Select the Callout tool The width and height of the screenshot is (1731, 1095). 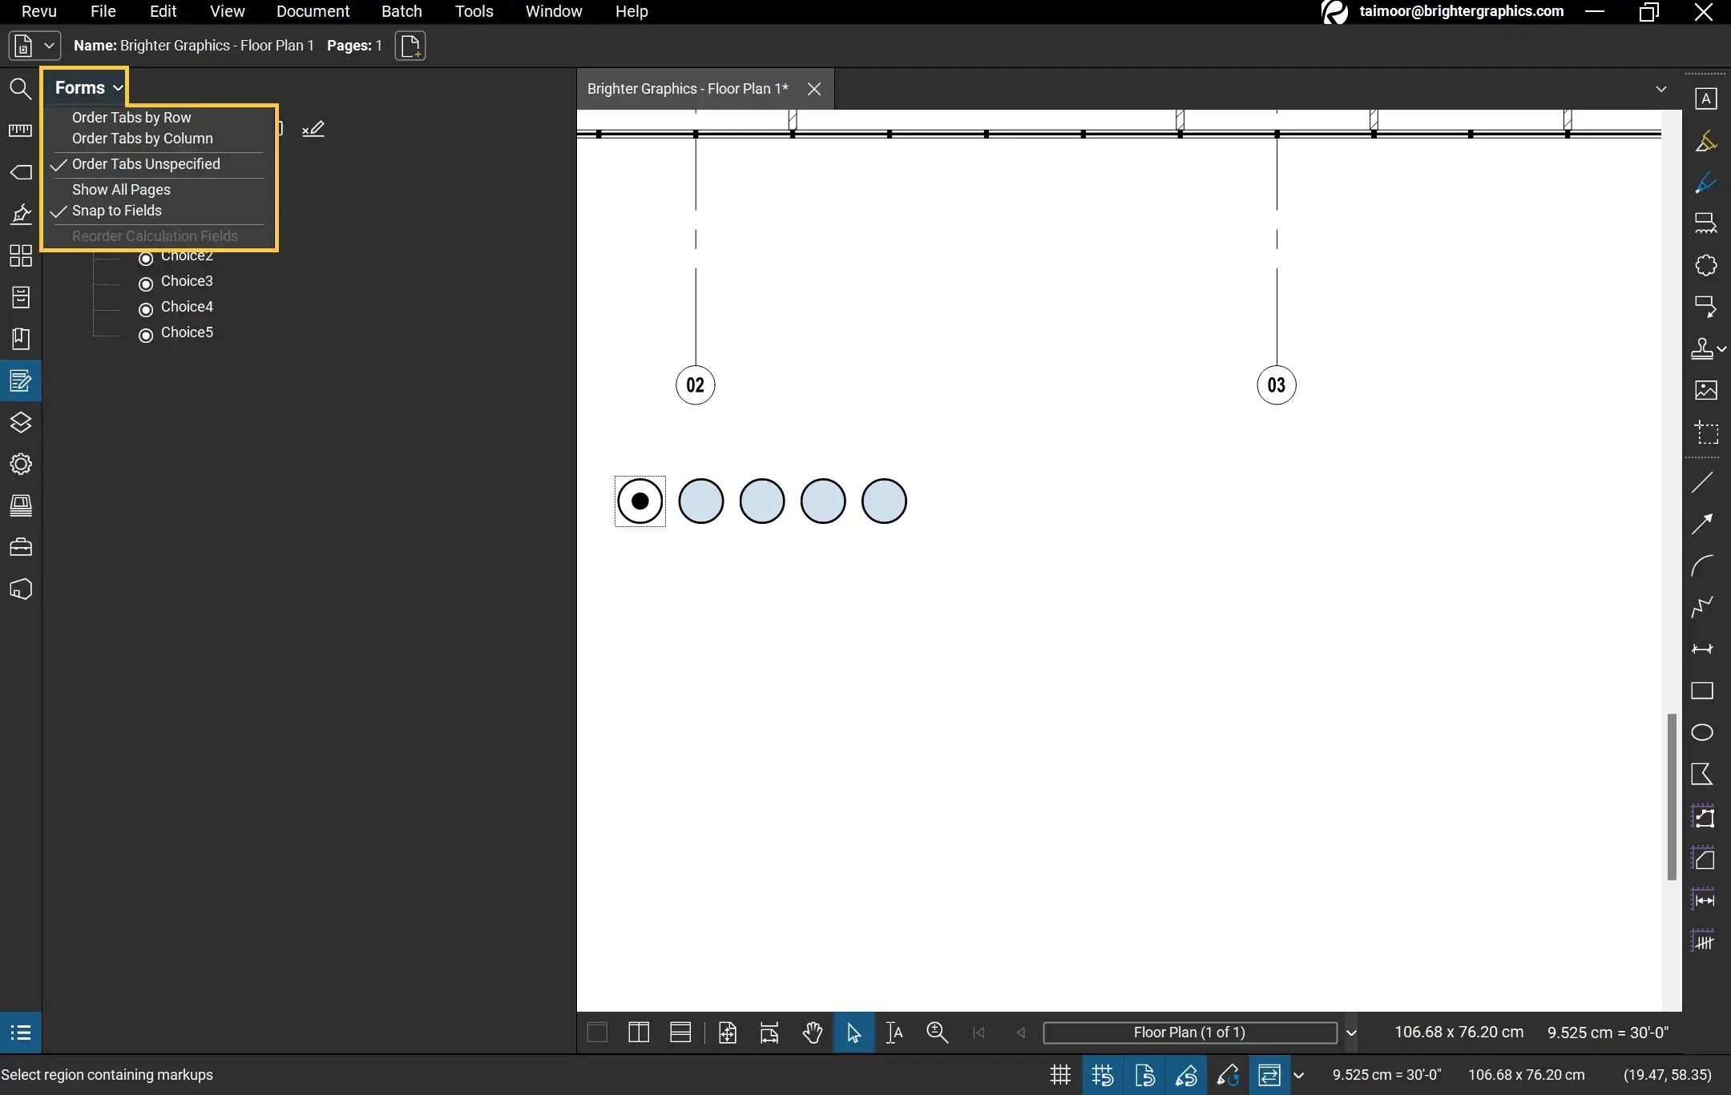[x=1706, y=307]
